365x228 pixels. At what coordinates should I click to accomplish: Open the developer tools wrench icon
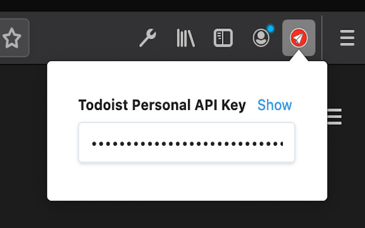pos(148,38)
